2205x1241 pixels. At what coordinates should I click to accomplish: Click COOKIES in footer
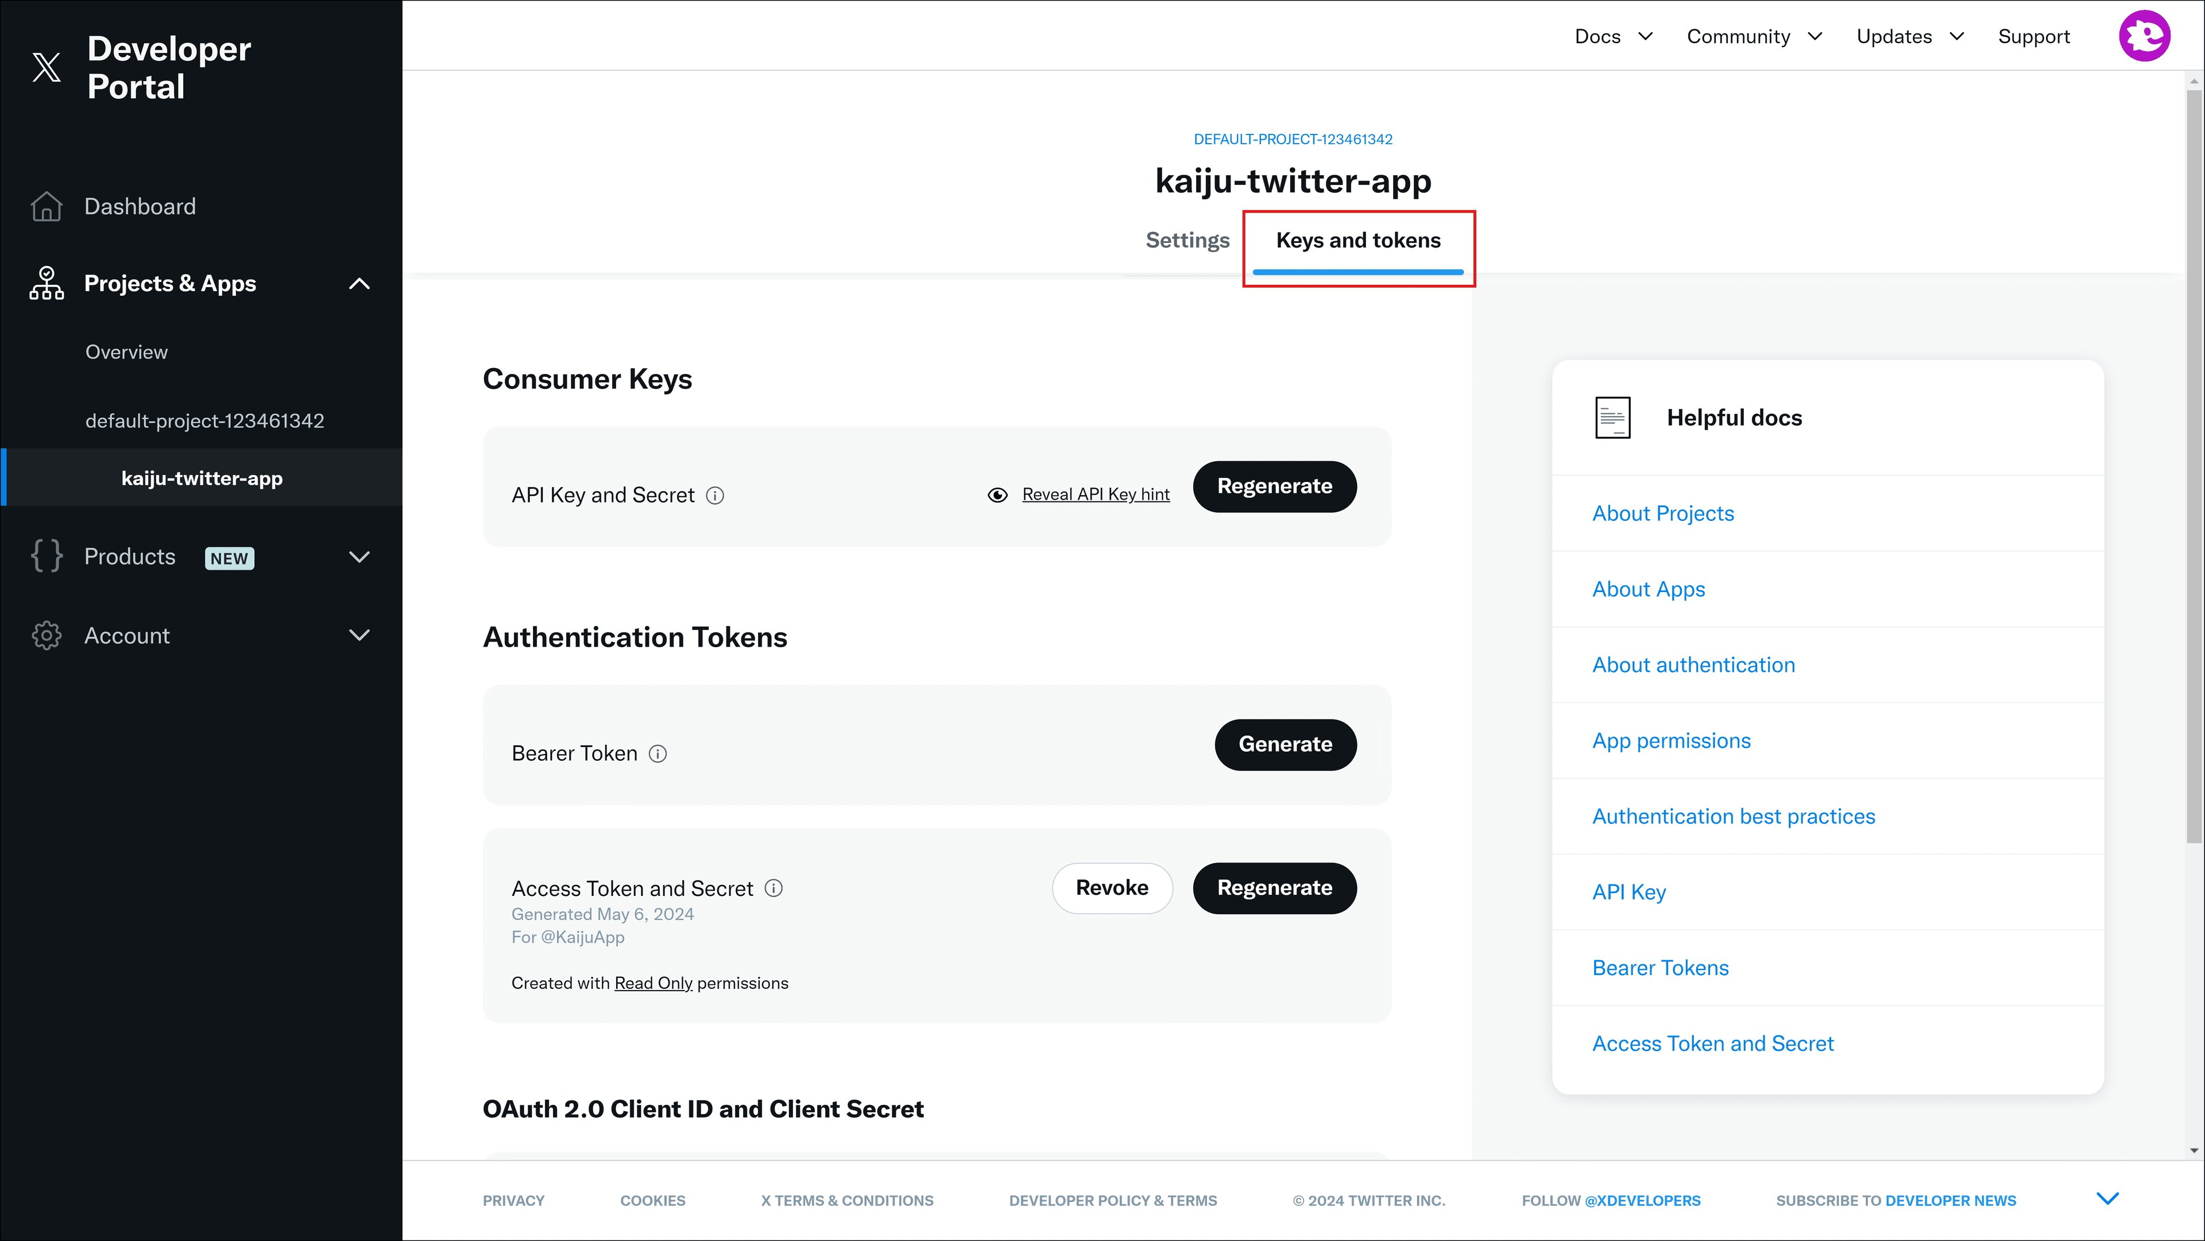pyautogui.click(x=652, y=1201)
